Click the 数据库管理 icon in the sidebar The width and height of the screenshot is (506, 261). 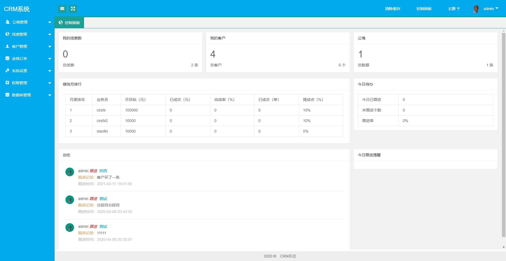pos(7,95)
